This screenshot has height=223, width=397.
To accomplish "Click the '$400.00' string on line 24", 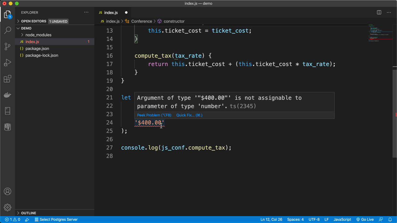I will pyautogui.click(x=149, y=123).
